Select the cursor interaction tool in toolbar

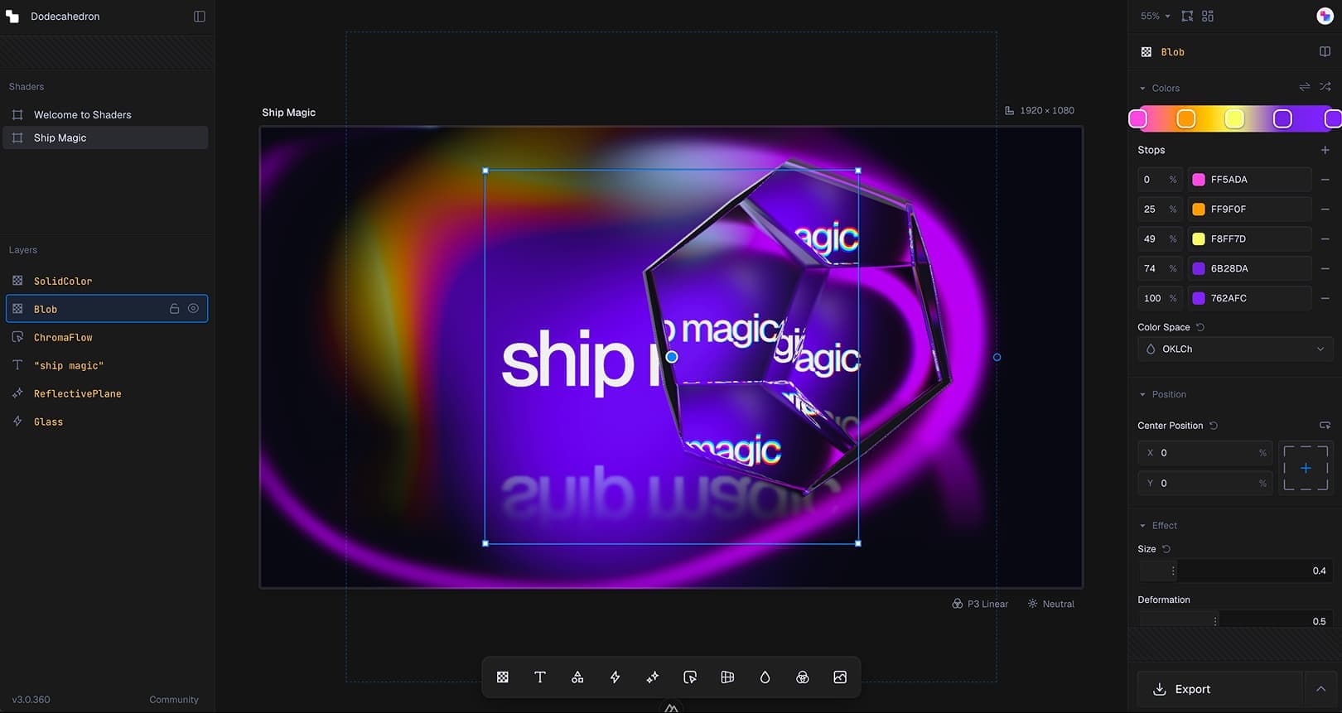pos(690,677)
